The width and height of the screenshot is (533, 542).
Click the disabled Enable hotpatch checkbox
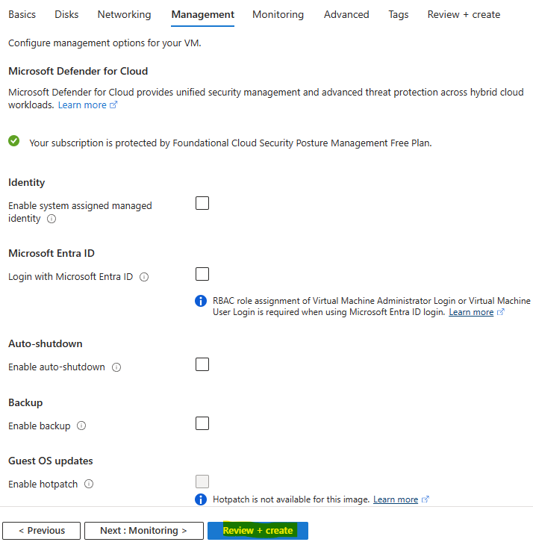[x=202, y=482]
